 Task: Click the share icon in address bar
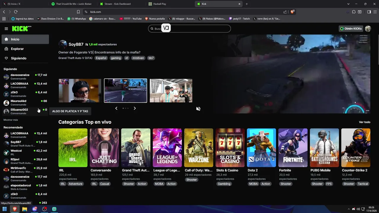[x=285, y=12]
